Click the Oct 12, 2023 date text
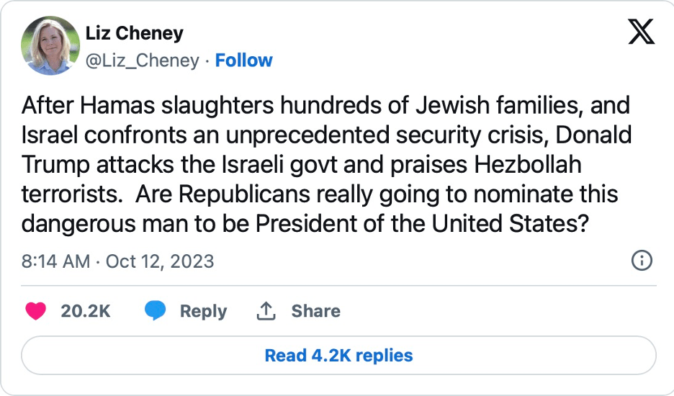 pyautogui.click(x=160, y=260)
